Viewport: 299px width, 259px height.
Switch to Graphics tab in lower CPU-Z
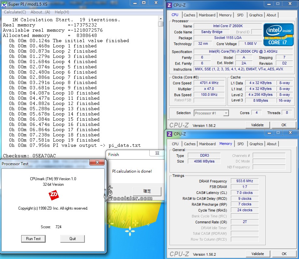256,144
